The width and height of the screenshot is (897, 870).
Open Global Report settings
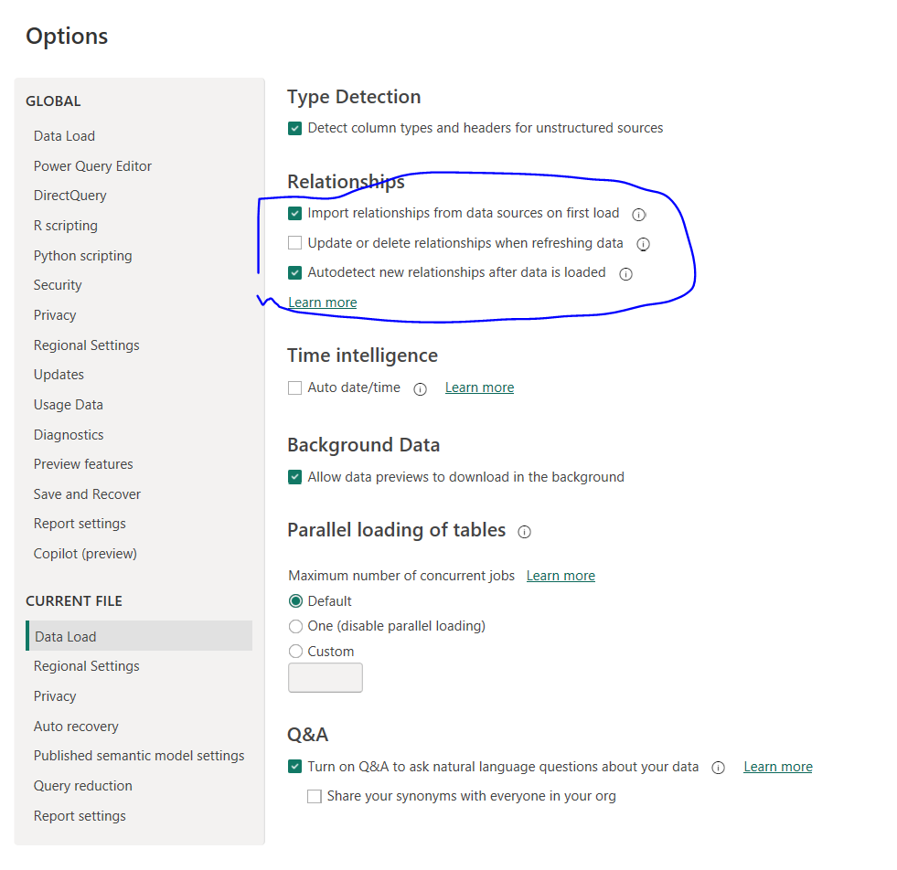pyautogui.click(x=80, y=524)
